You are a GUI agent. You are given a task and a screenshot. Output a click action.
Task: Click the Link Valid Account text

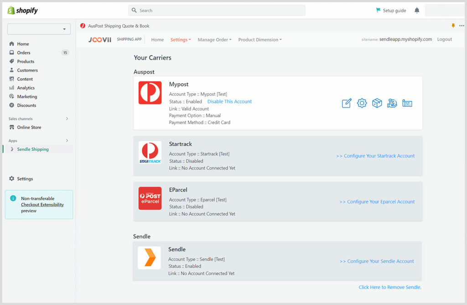coord(189,109)
